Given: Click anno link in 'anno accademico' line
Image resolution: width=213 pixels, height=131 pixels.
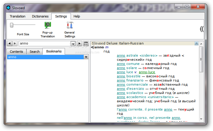Looking at the screenshot, I should 121,97.
